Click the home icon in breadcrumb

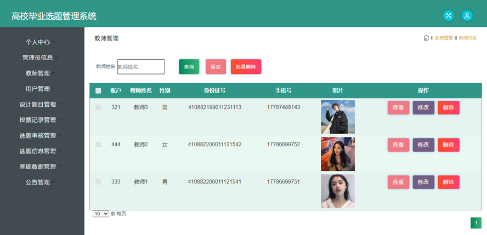(x=426, y=38)
